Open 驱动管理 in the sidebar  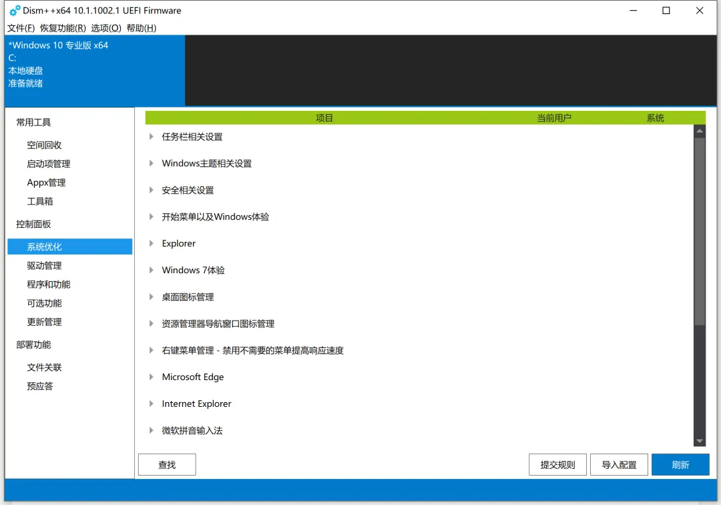[x=44, y=265]
